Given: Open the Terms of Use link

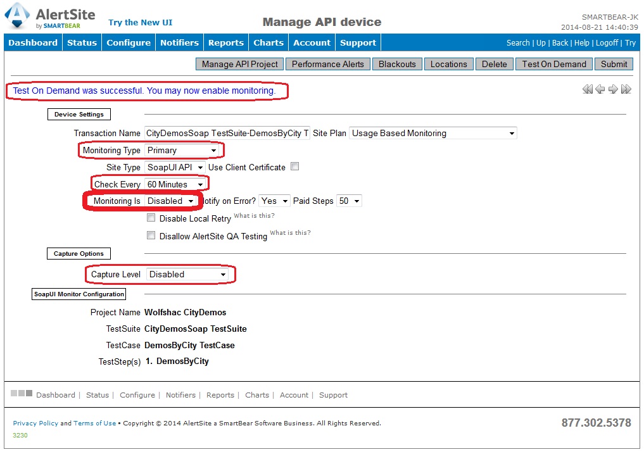Looking at the screenshot, I should coord(95,424).
